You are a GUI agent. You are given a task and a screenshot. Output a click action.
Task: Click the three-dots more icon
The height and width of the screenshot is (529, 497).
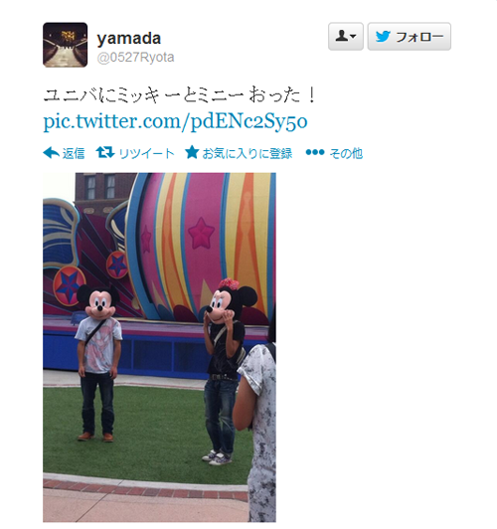pos(314,152)
